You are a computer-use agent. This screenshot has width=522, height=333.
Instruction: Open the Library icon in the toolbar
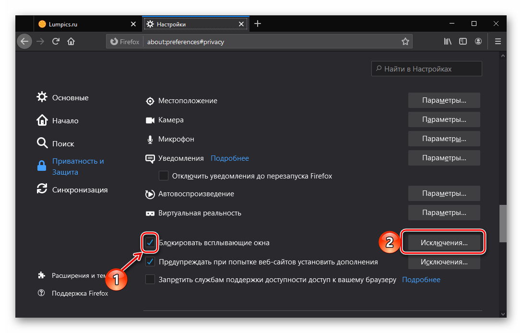[448, 42]
